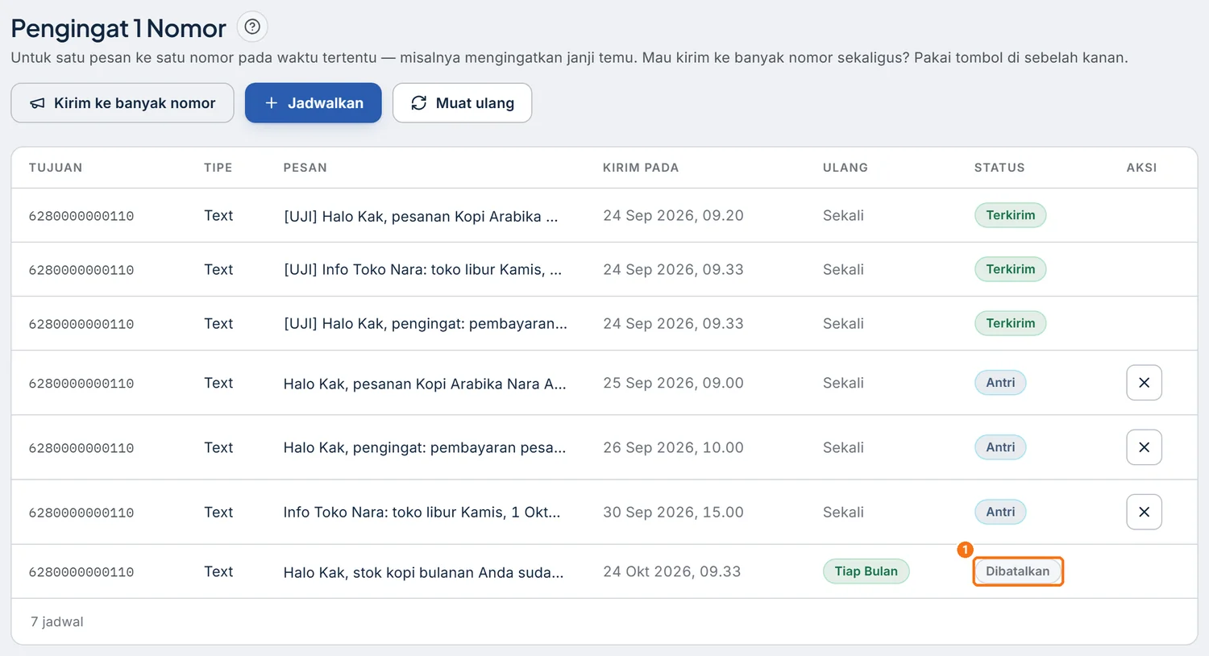The width and height of the screenshot is (1209, 656).
Task: Click the PESAN column header
Action: coord(305,168)
